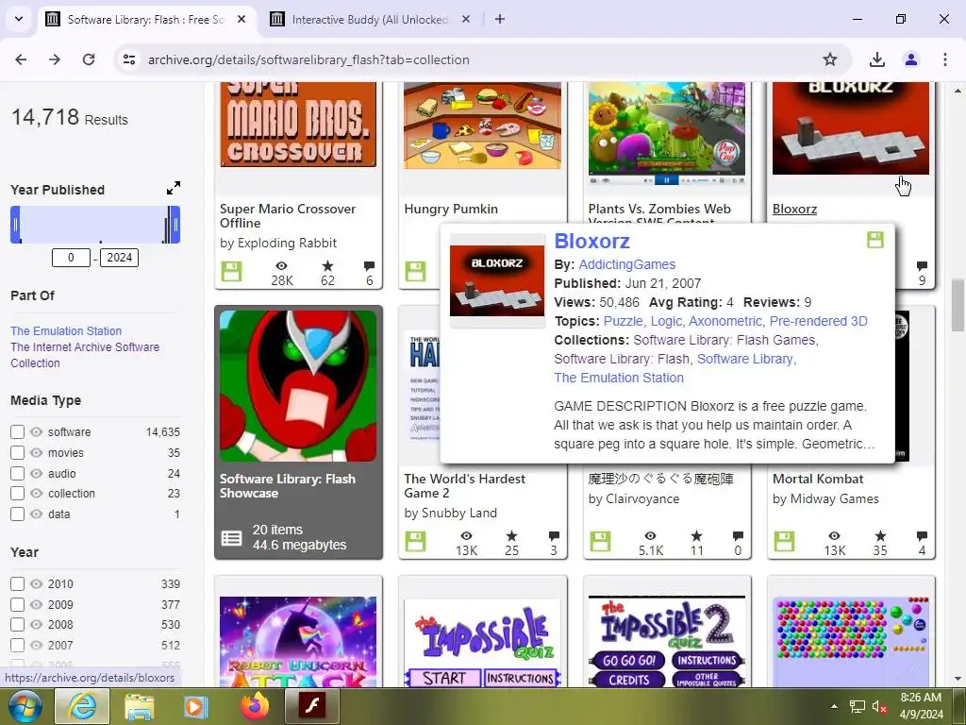Toggle the eye icon beside software
Image resolution: width=966 pixels, height=725 pixels.
[37, 432]
